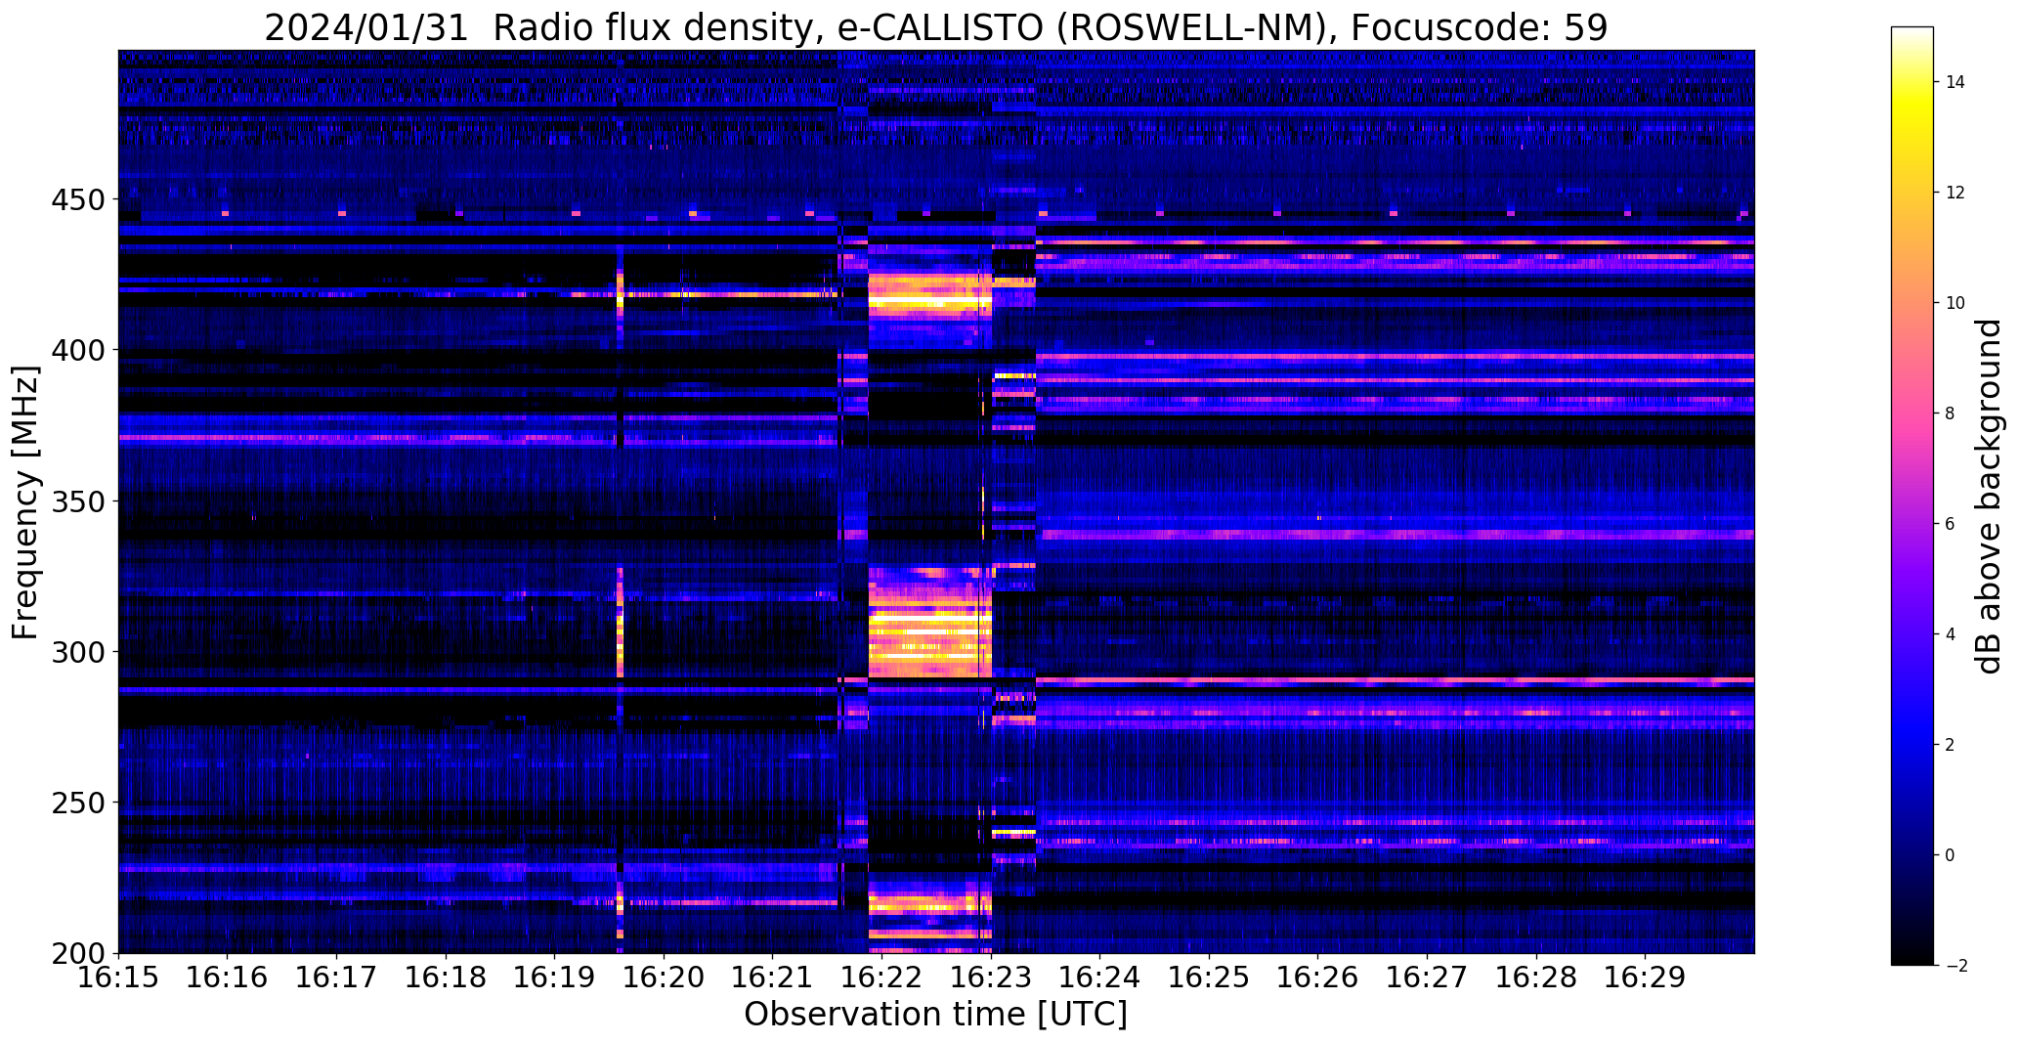Click the 16:22 time tick label
The height and width of the screenshot is (1043, 2019).
pyautogui.click(x=882, y=977)
